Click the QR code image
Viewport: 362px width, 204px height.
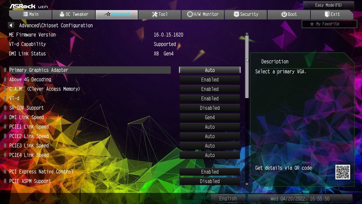coord(343,172)
